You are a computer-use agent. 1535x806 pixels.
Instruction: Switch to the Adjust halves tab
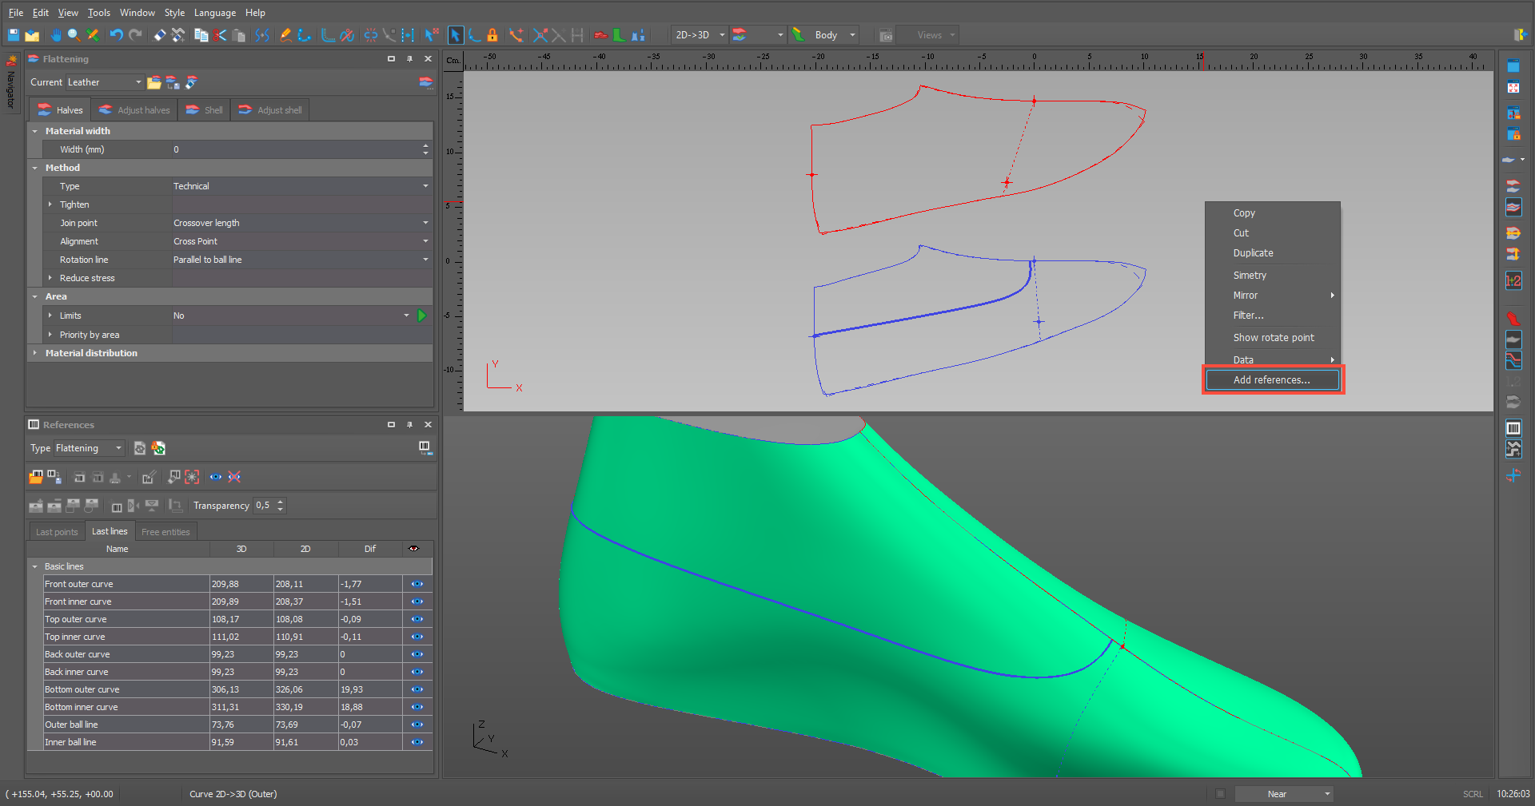point(134,110)
